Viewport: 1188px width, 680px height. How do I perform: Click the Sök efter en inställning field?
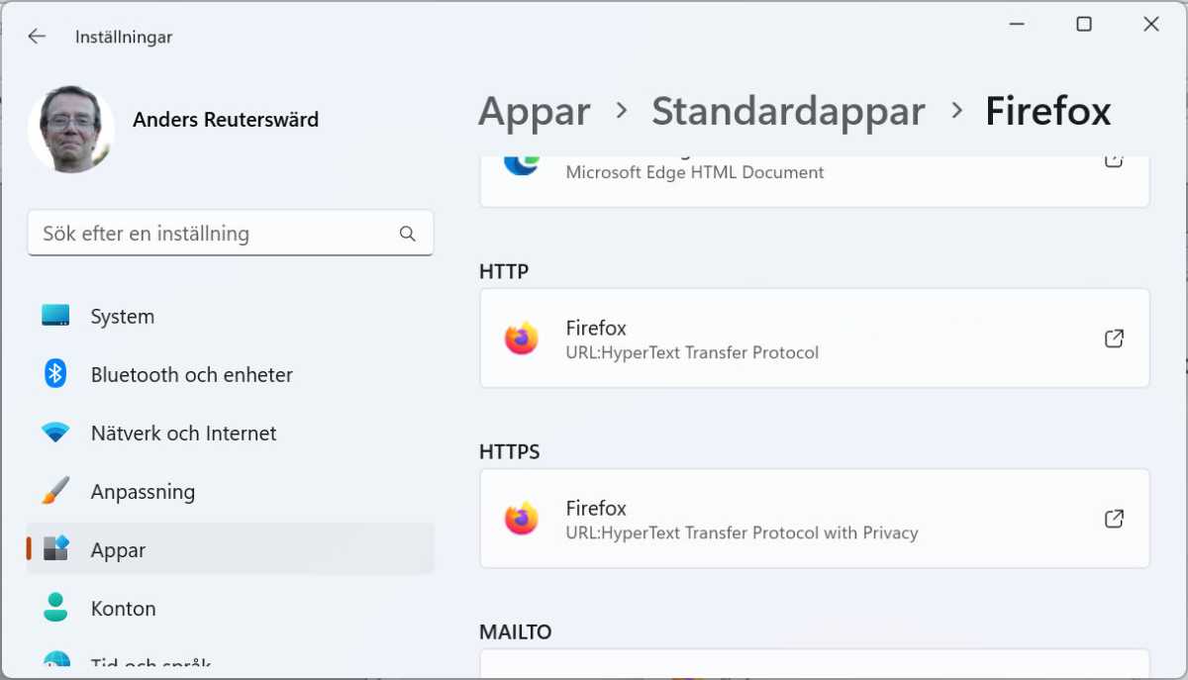[x=213, y=234]
